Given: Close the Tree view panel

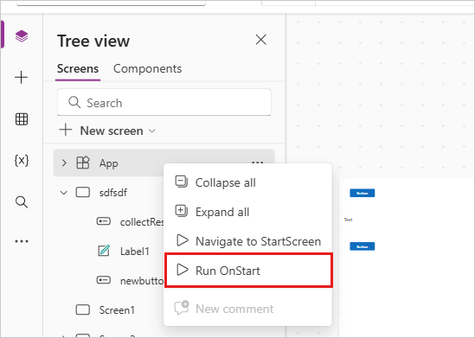Looking at the screenshot, I should [260, 40].
